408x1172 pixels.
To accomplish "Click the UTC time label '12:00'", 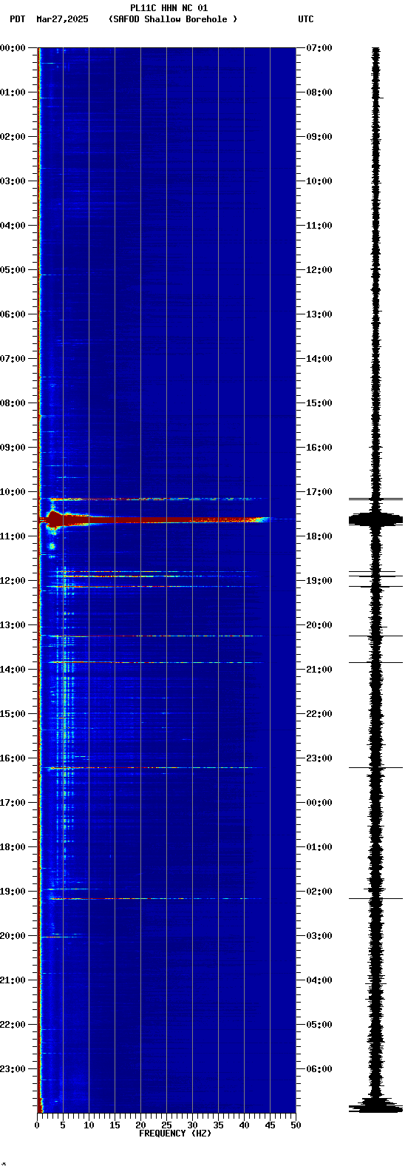I will click(x=319, y=270).
